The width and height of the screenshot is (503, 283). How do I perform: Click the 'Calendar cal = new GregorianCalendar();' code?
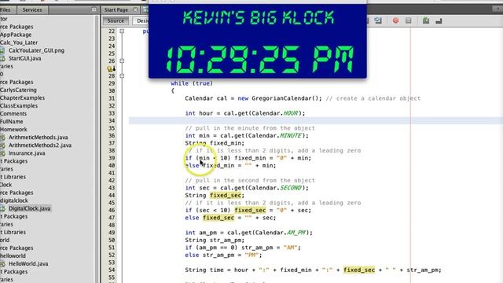(253, 98)
